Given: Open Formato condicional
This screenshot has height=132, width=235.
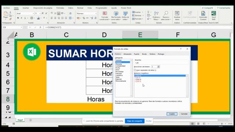Looking at the screenshot, I should pos(105,16).
